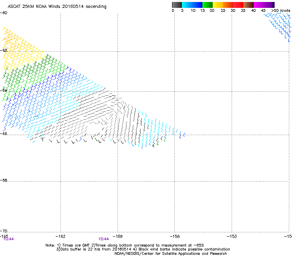Click the gray 0-5 knots color bar segment
The height and width of the screenshot is (256, 292).
177,5
